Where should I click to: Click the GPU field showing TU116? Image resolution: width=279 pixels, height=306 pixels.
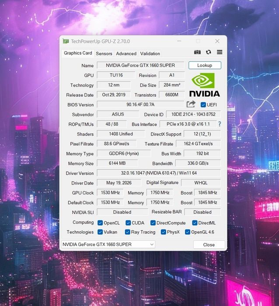coord(116,75)
